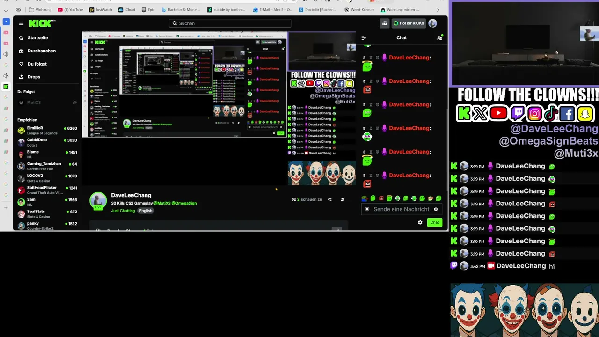Viewport: 599px width, 337px height.
Task: Open the Just Chatting category link
Action: pos(123,211)
